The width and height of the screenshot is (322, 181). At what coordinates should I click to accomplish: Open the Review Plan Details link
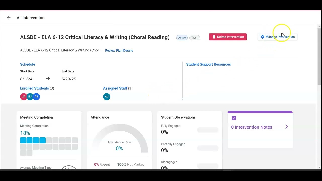point(119,51)
